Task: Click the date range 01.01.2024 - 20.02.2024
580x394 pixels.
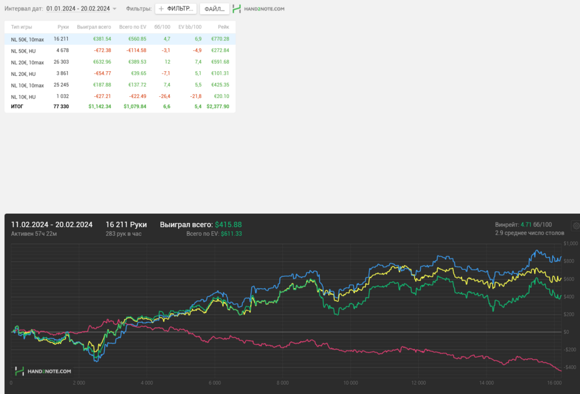Action: pos(78,9)
